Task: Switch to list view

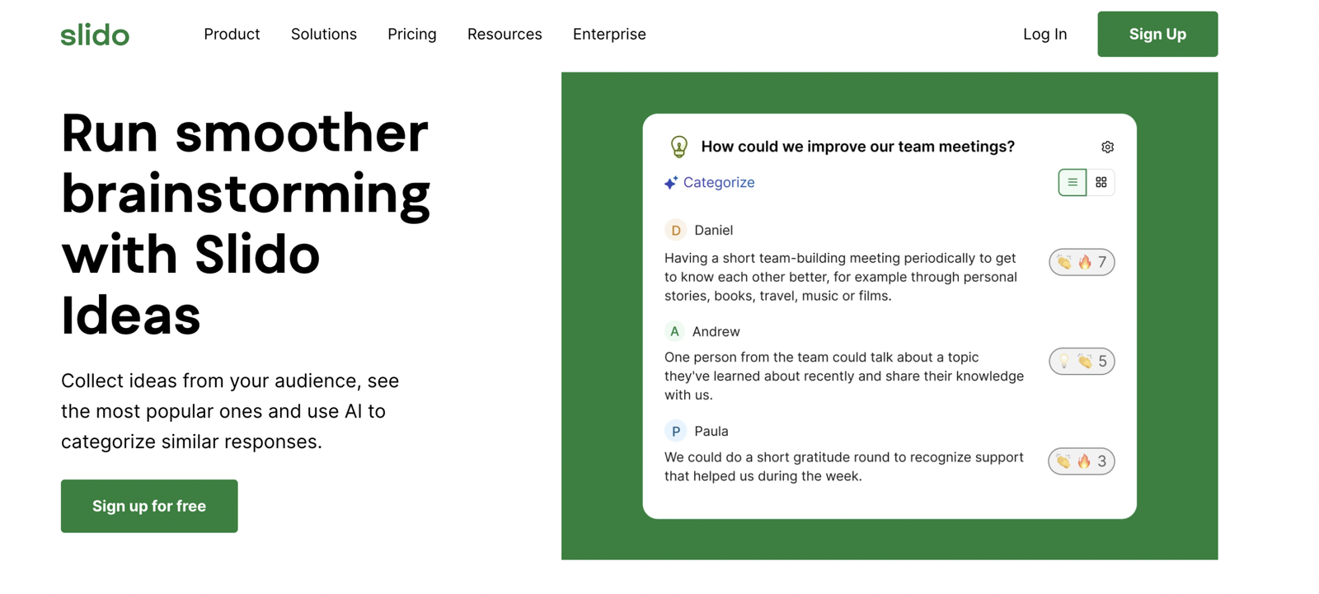Action: point(1072,182)
